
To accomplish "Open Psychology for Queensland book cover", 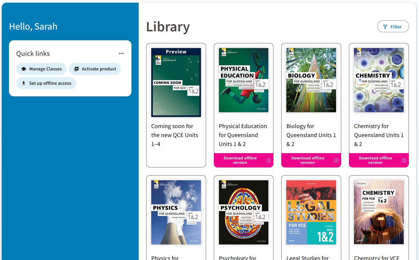I will pyautogui.click(x=243, y=212).
